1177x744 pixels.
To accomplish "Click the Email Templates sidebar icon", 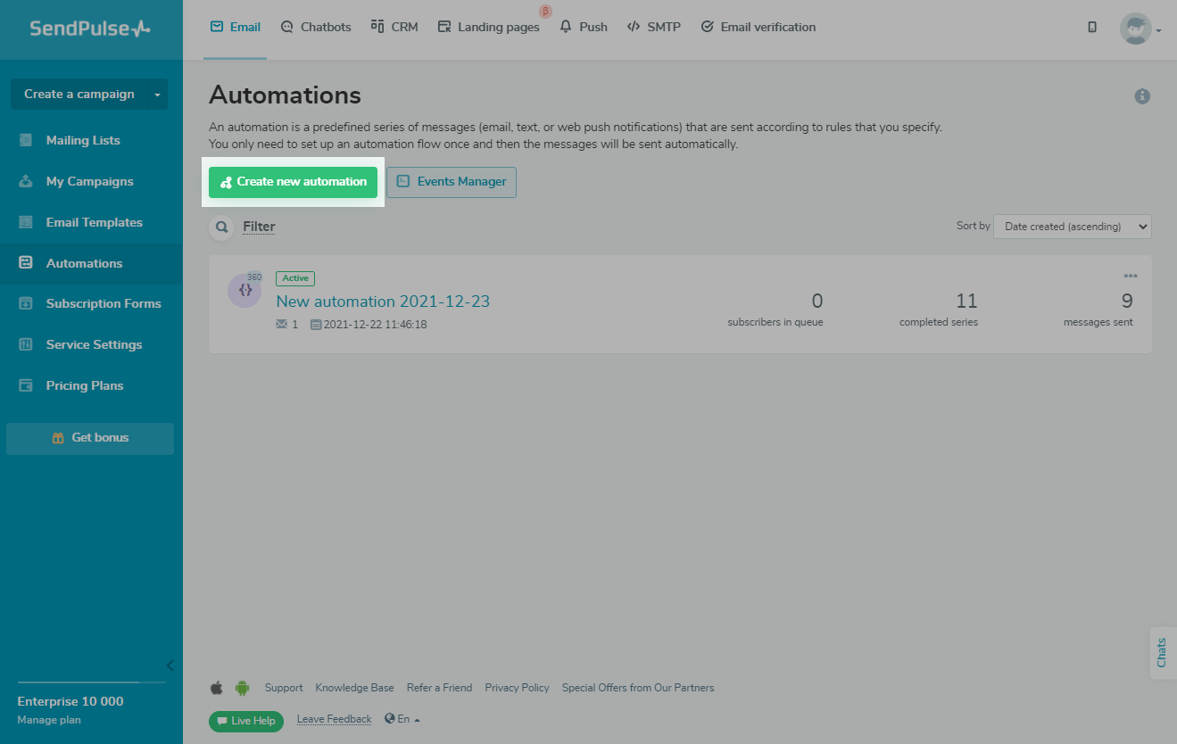I will tap(26, 222).
